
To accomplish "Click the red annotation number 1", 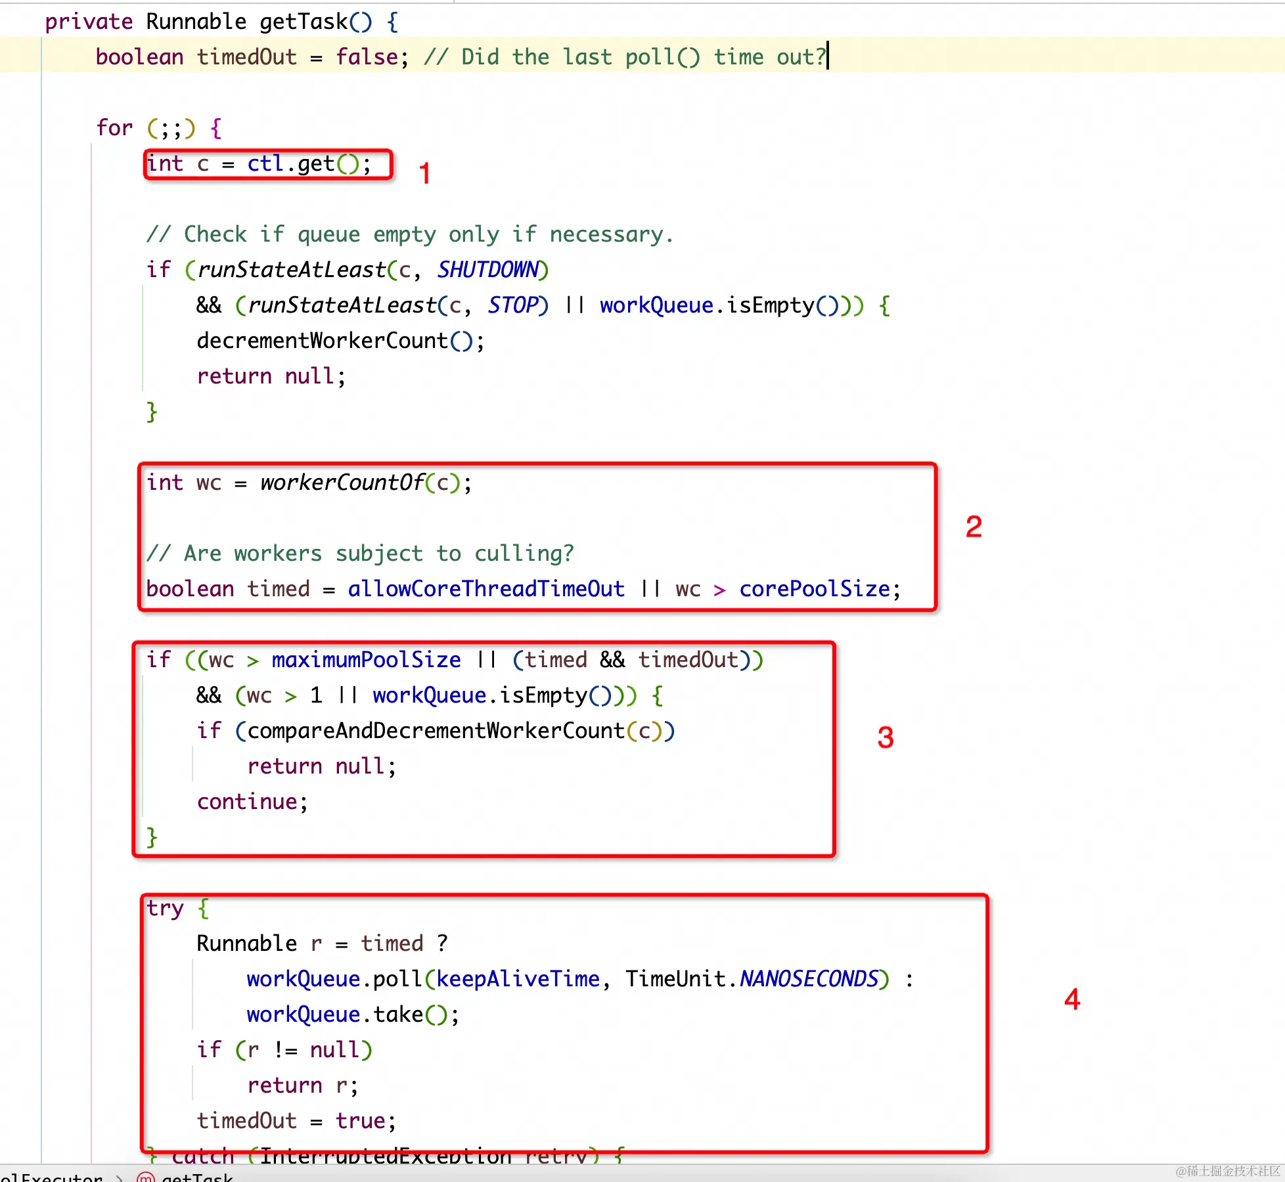I will [x=424, y=173].
